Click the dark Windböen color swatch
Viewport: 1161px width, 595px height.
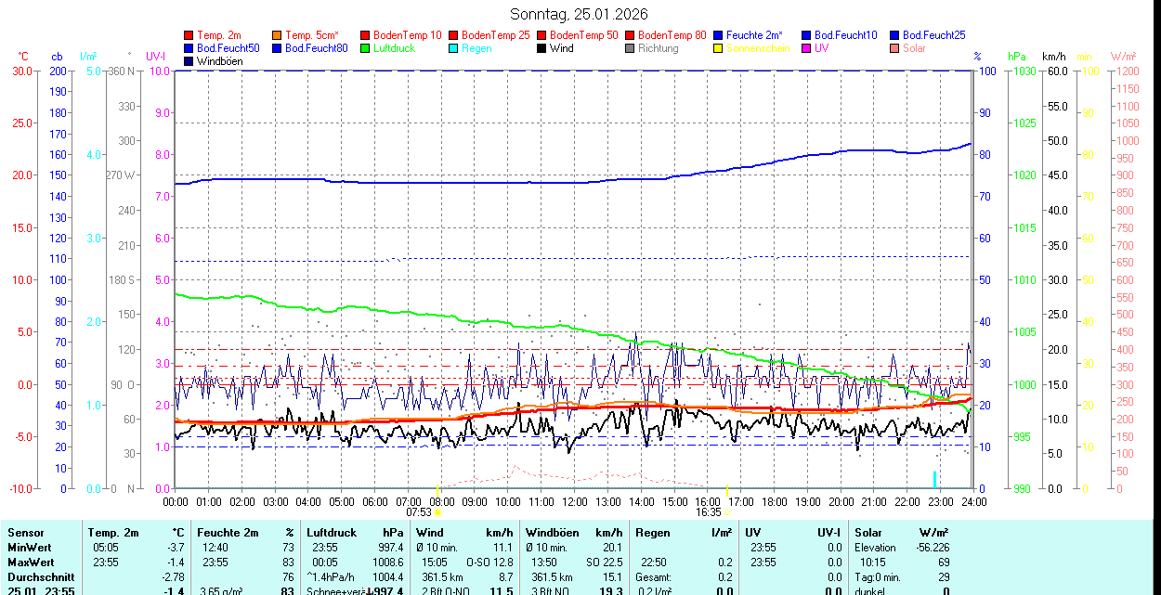point(189,61)
